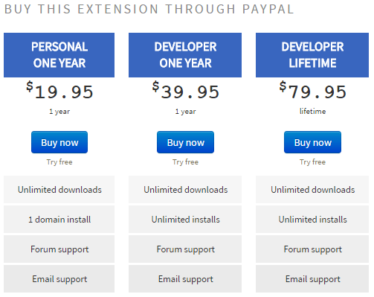
Task: Open Try free link under Developer One Year
Action: coord(185,162)
